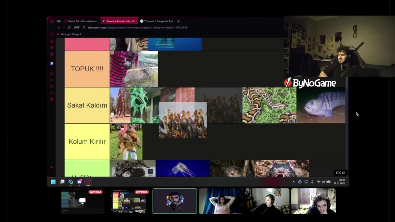Click the browser forward arrow
The image size is (395, 222).
click(x=64, y=28)
